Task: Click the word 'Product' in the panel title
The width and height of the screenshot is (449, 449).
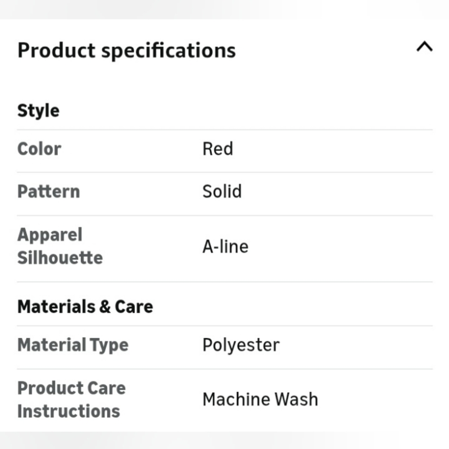Action: coord(56,50)
